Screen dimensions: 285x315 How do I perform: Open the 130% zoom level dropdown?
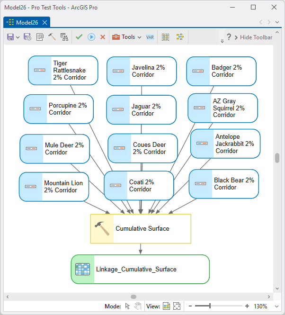pyautogui.click(x=277, y=306)
